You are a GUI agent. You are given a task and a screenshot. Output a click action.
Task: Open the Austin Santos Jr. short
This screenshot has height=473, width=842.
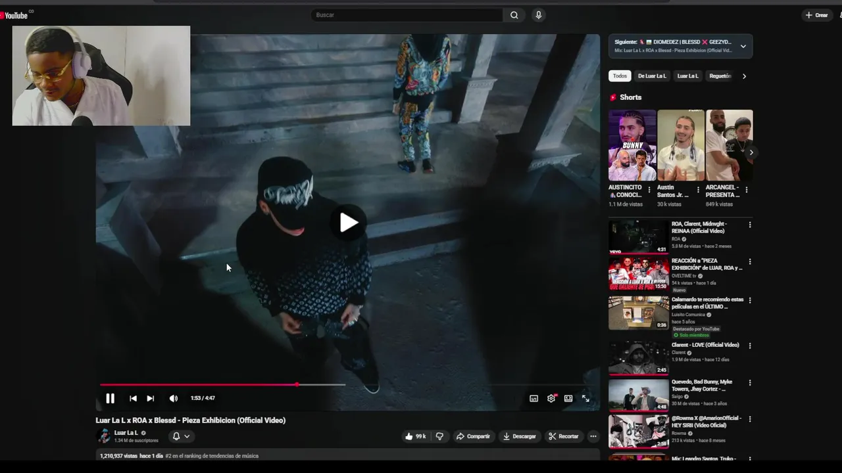tap(681, 145)
